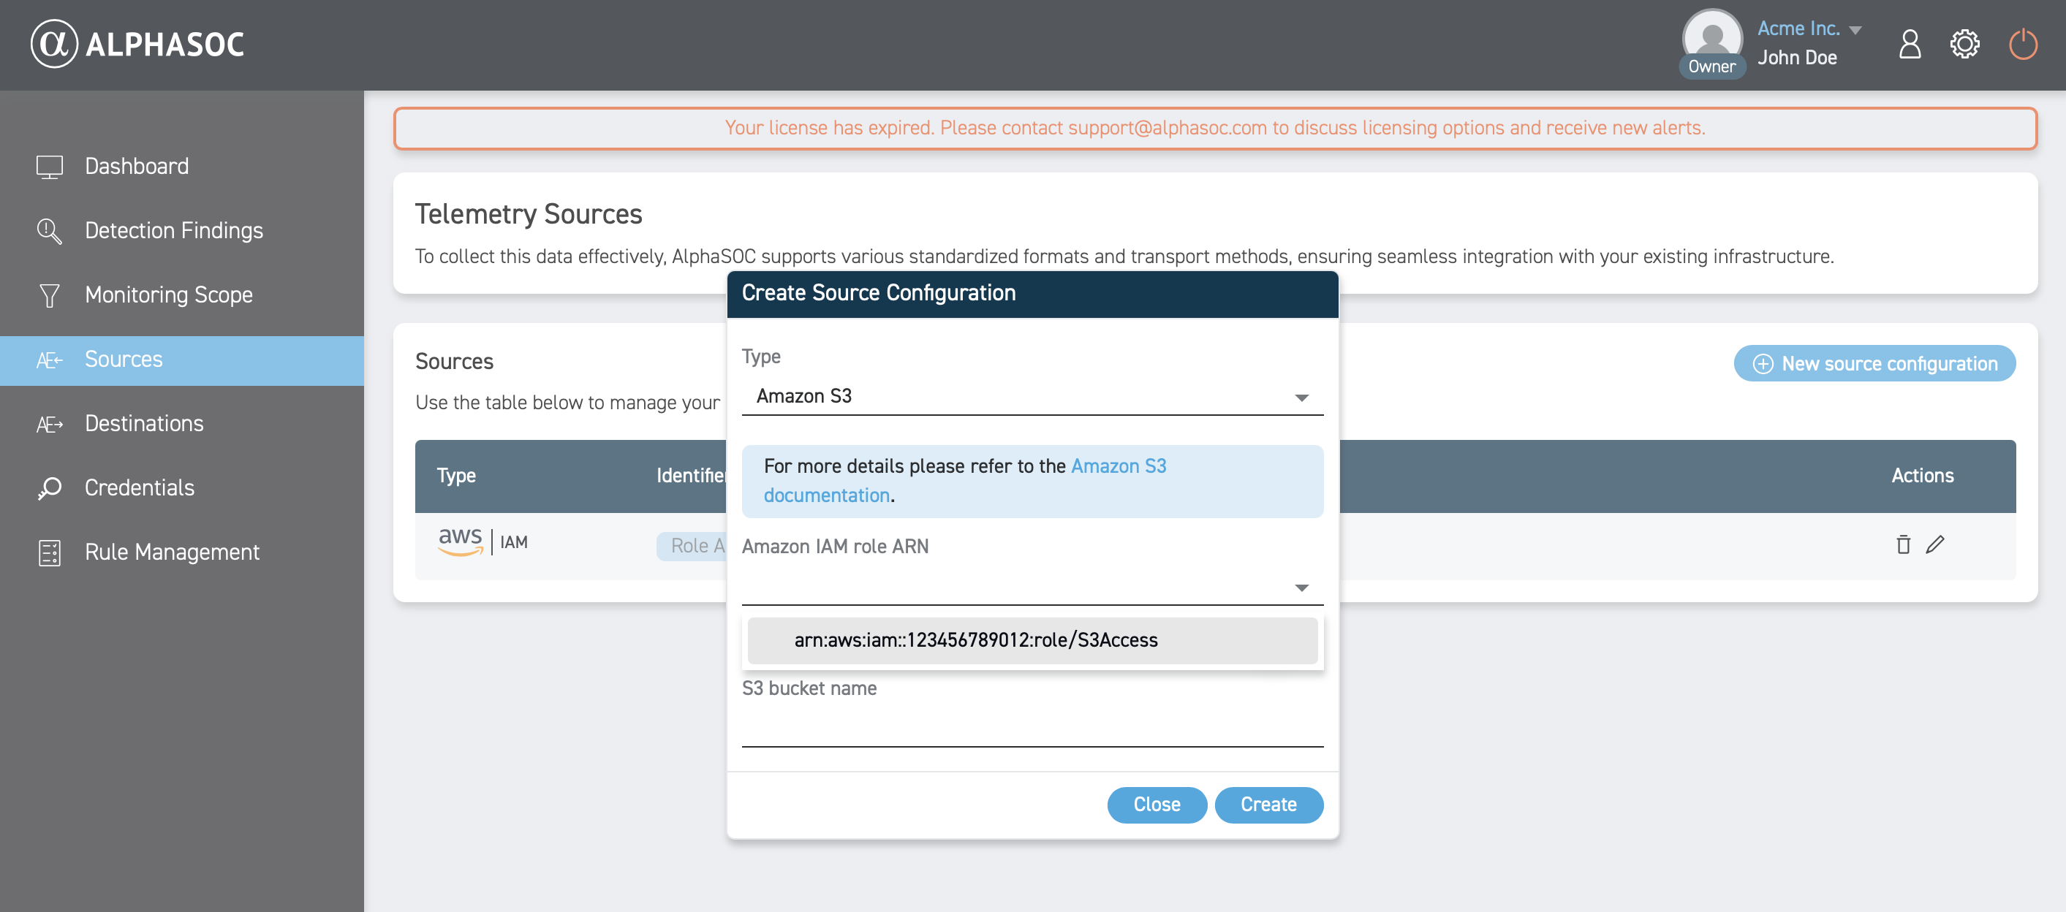Open the Amazon S3 documentation link
2066x912 pixels.
(x=1118, y=466)
